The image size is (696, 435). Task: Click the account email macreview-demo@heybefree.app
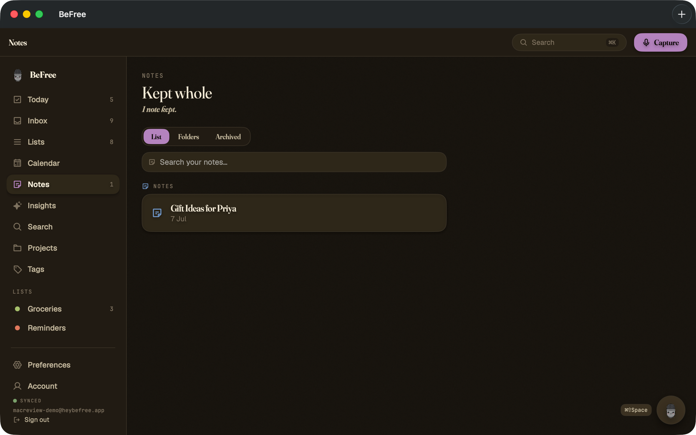(x=59, y=411)
